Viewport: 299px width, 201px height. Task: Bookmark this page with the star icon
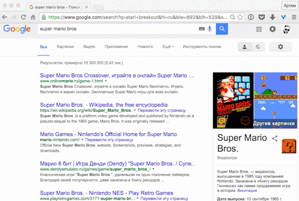[240, 17]
